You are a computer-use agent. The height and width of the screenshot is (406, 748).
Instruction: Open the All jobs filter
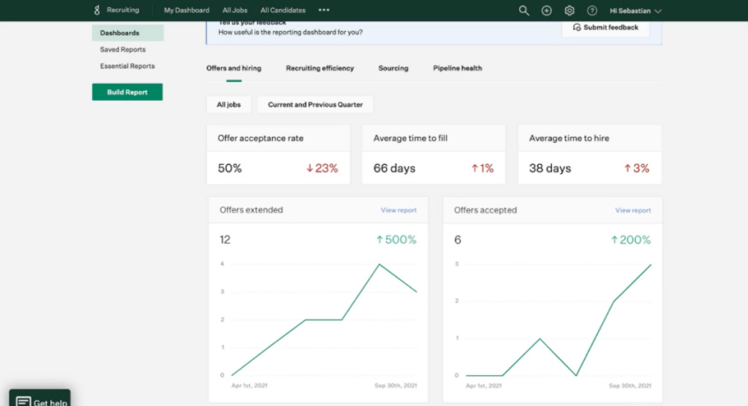(x=228, y=104)
